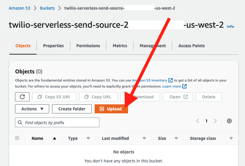Image resolution: width=245 pixels, height=166 pixels.
Task: Go to next page chevron
Action: (215, 121)
